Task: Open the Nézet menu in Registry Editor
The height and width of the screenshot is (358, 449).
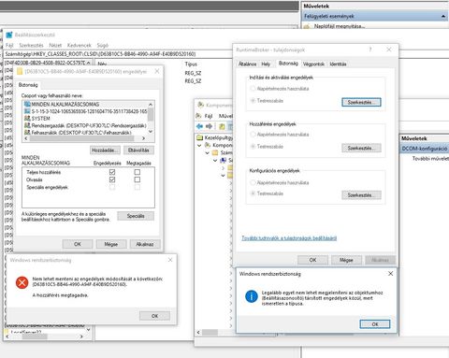Action: click(55, 45)
